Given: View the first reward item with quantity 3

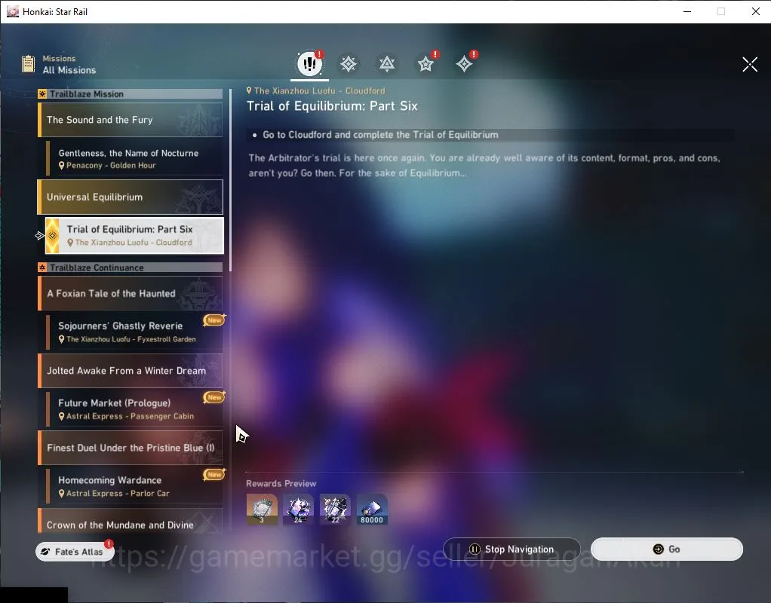Looking at the screenshot, I should click(x=262, y=509).
